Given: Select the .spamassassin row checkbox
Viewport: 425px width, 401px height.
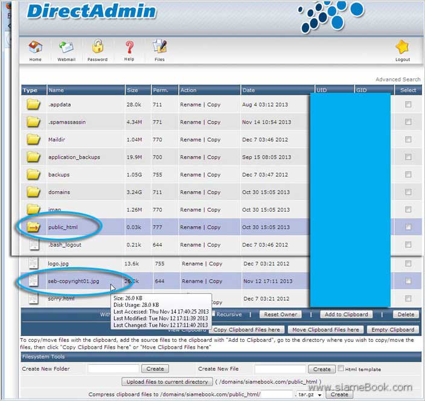Looking at the screenshot, I should pos(408,122).
